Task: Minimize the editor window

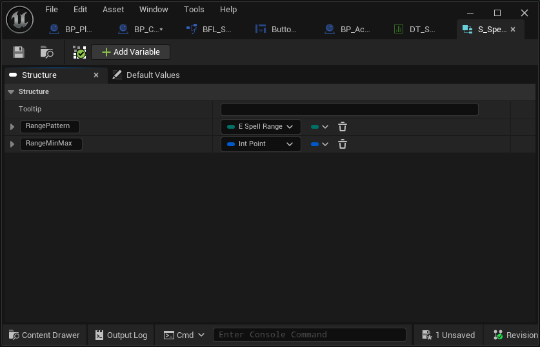Action: point(470,13)
